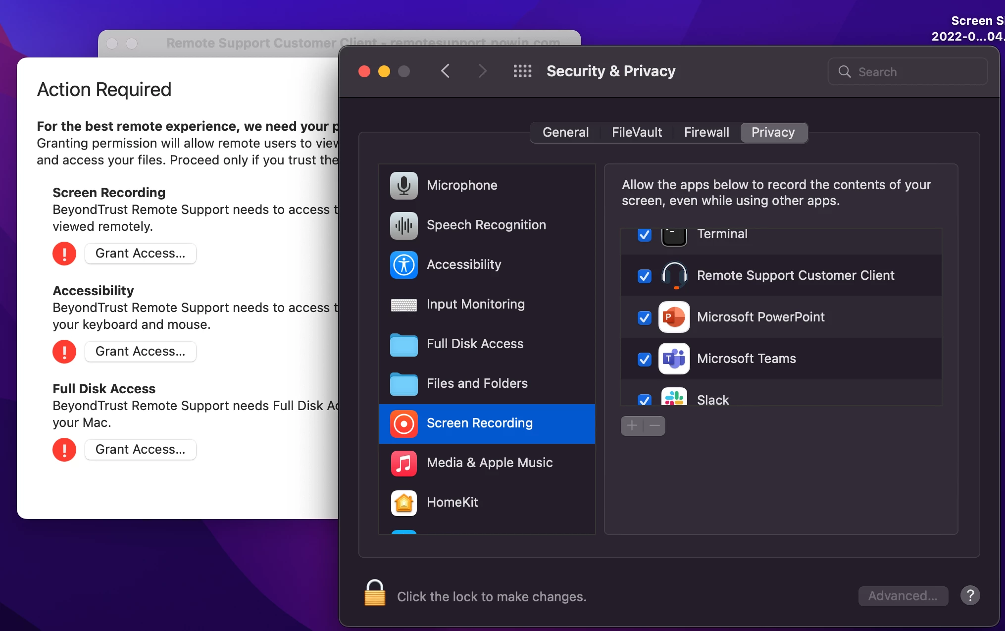Image resolution: width=1005 pixels, height=631 pixels.
Task: Click the Microsoft Teams app icon
Action: pos(674,359)
